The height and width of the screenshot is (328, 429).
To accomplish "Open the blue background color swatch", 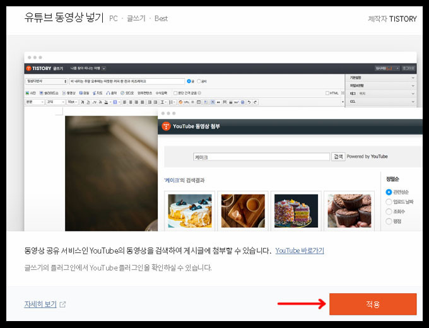I will pyautogui.click(x=115, y=102).
